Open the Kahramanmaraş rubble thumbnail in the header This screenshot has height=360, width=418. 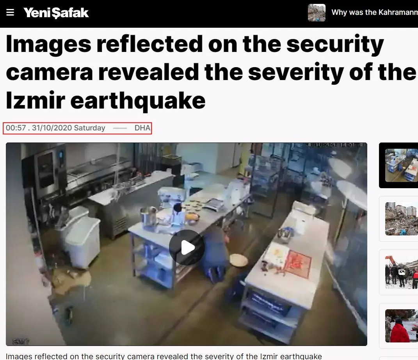317,12
